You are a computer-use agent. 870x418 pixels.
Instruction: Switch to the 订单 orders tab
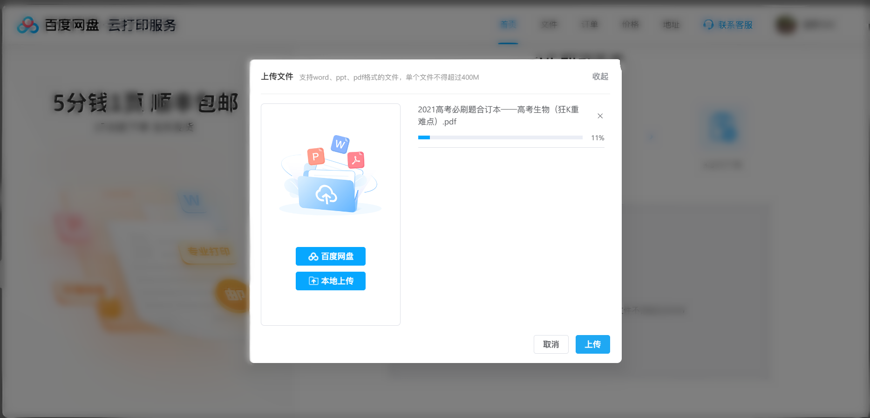(590, 24)
